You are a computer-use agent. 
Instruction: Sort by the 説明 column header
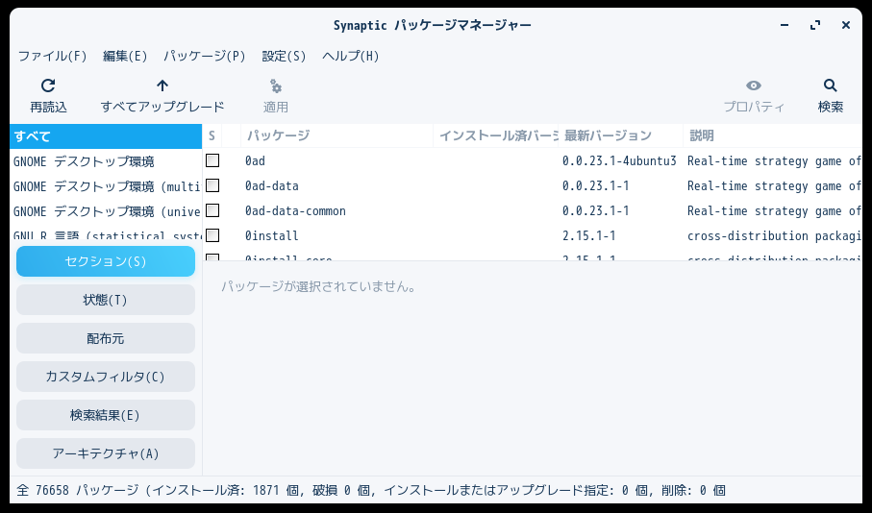[x=772, y=135]
